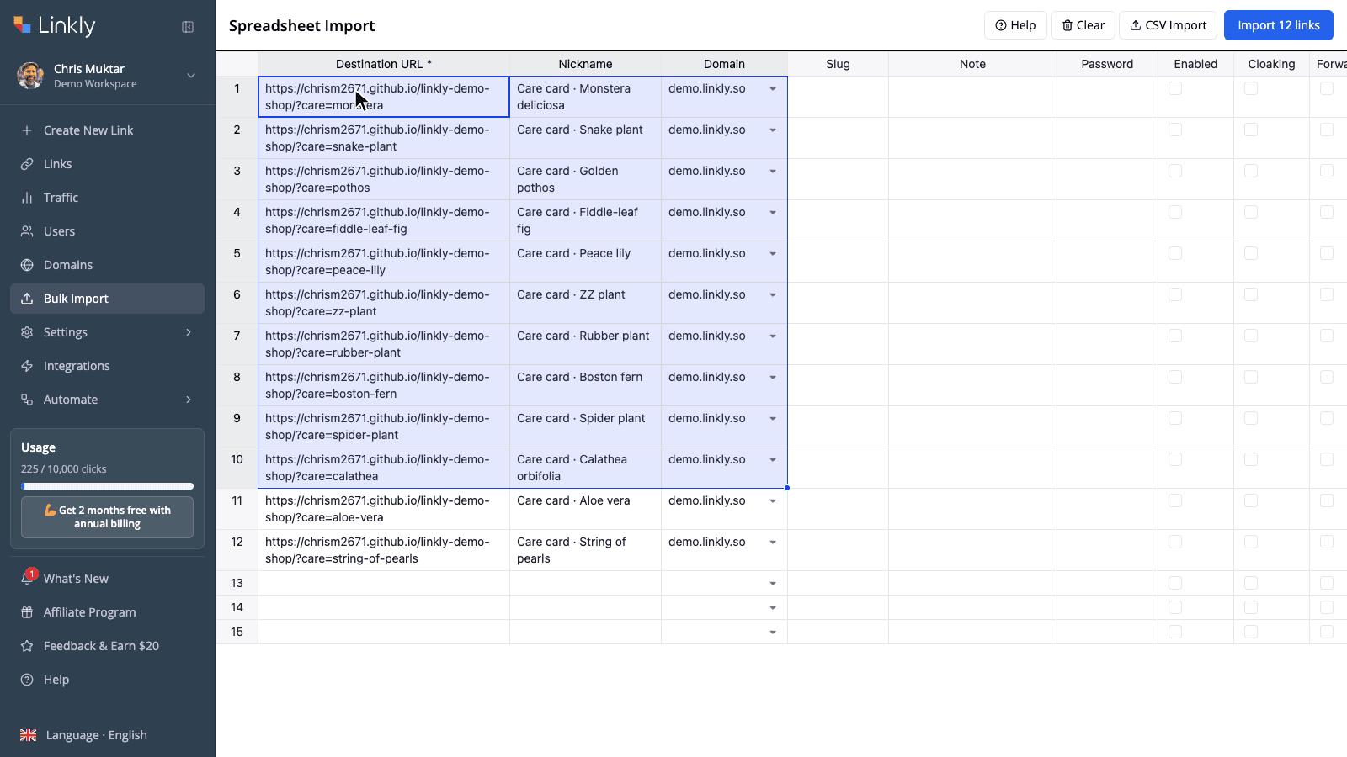Click the star icon beside Feedback & Earn $20

(27, 646)
